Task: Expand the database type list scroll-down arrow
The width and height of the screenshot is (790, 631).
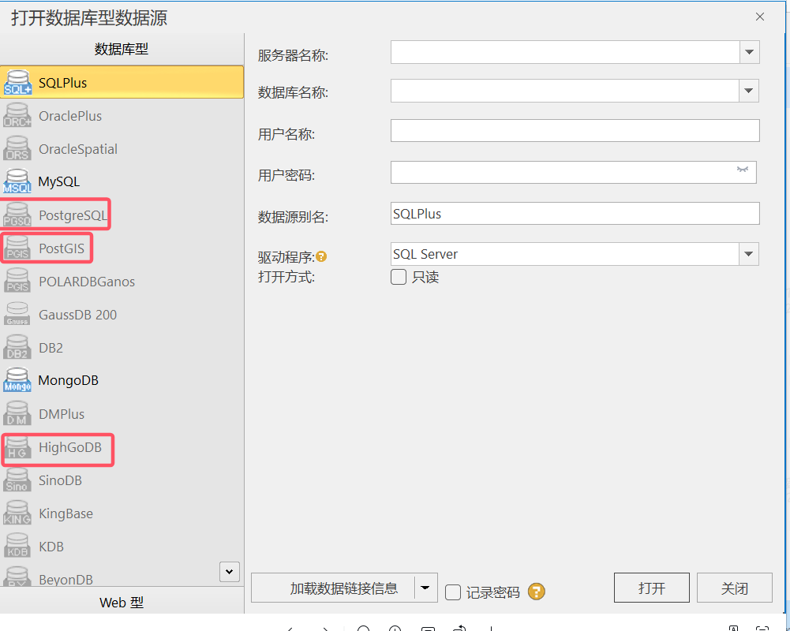Action: [x=229, y=572]
